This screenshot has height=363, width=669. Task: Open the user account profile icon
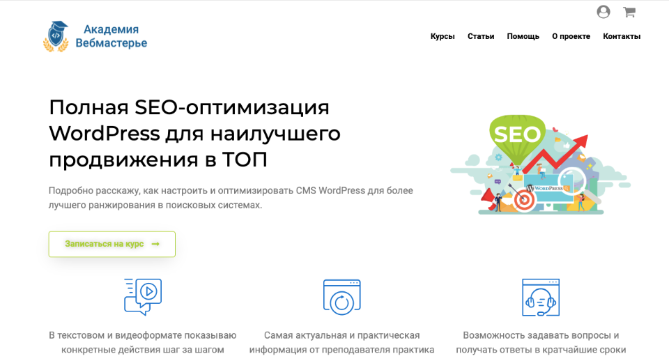point(603,12)
